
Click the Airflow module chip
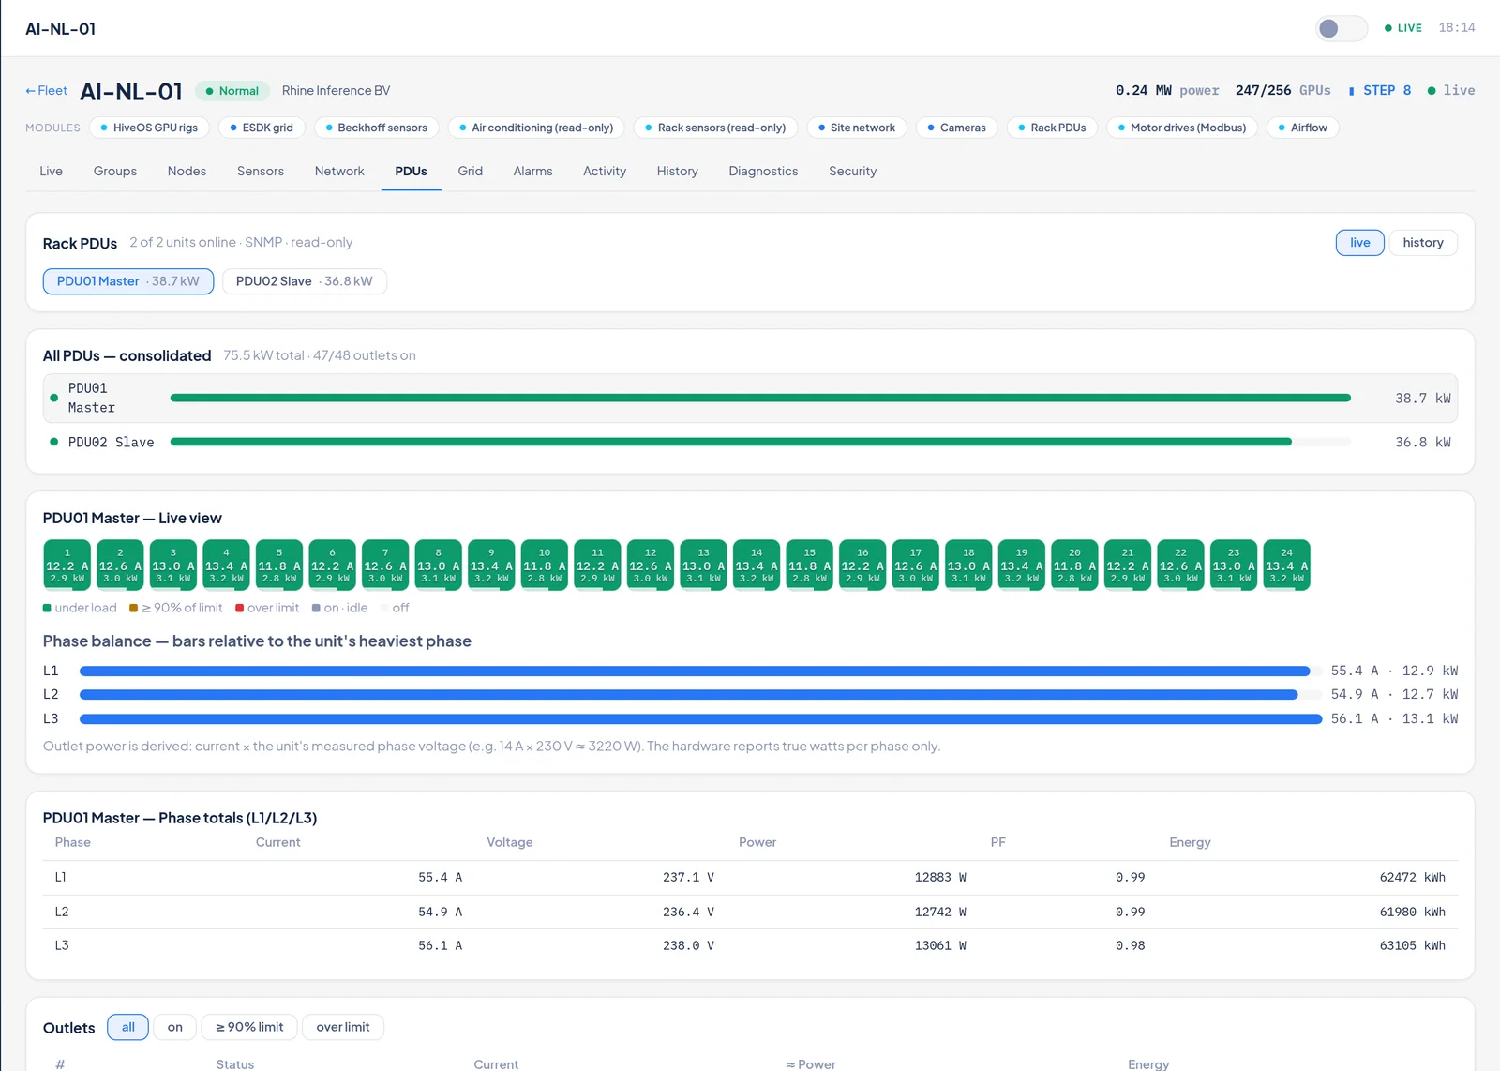pos(1303,128)
